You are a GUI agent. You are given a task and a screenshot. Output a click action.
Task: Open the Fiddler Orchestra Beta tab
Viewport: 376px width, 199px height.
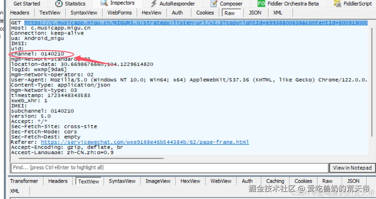[x=293, y=3]
